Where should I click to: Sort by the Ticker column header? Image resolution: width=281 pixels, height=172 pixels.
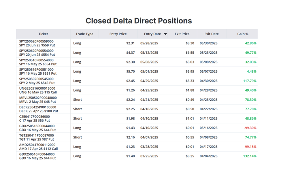pos(43,34)
